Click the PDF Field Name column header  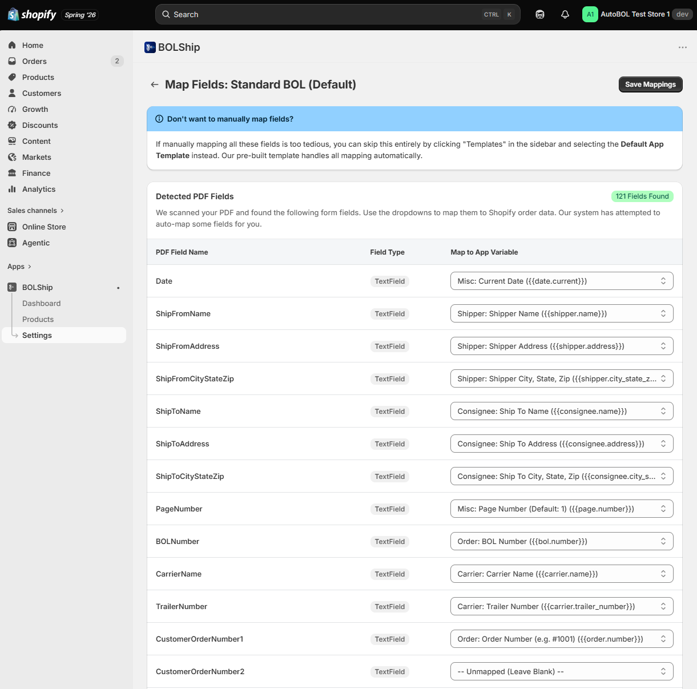click(182, 252)
